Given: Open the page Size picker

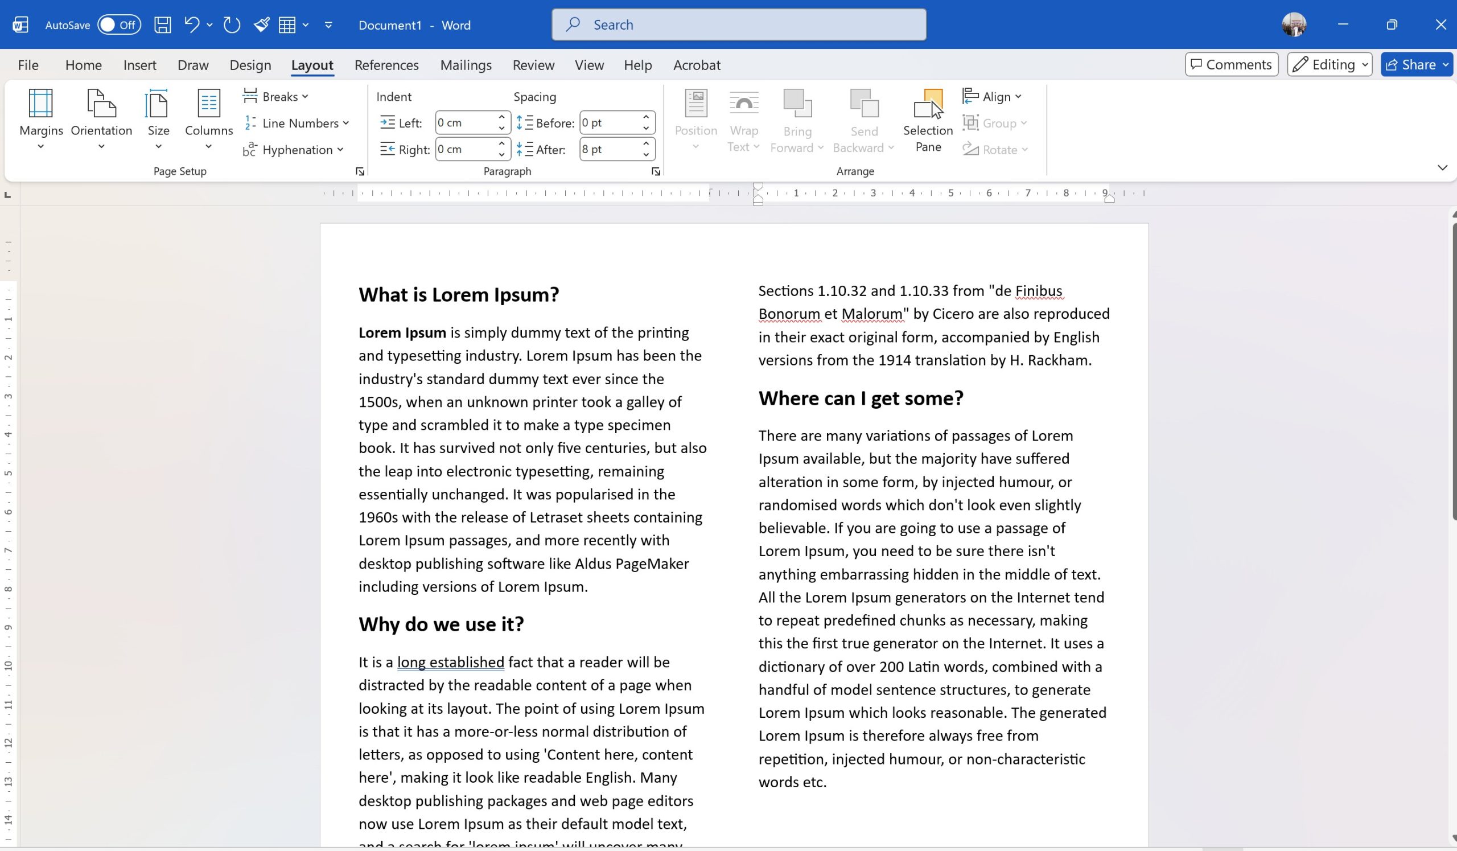Looking at the screenshot, I should tap(158, 120).
